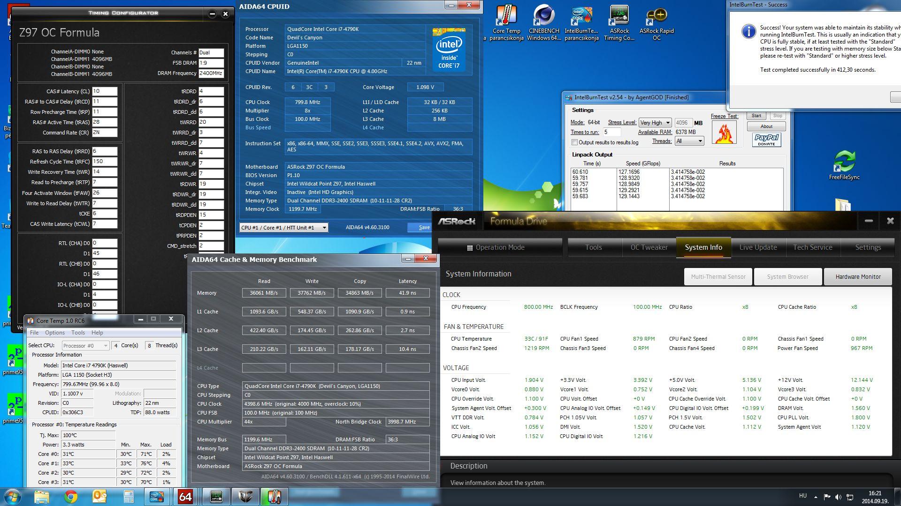This screenshot has width=901, height=506.
Task: Click the Intel Core i7 logo in AIDA64 CPUID
Action: pos(449,49)
